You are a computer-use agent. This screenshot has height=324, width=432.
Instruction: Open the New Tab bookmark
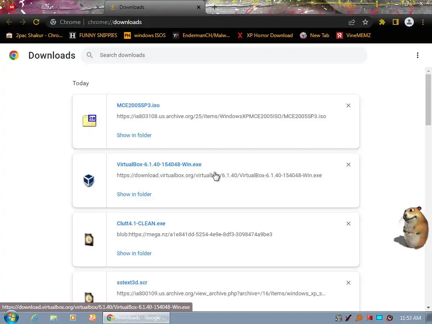(x=315, y=35)
